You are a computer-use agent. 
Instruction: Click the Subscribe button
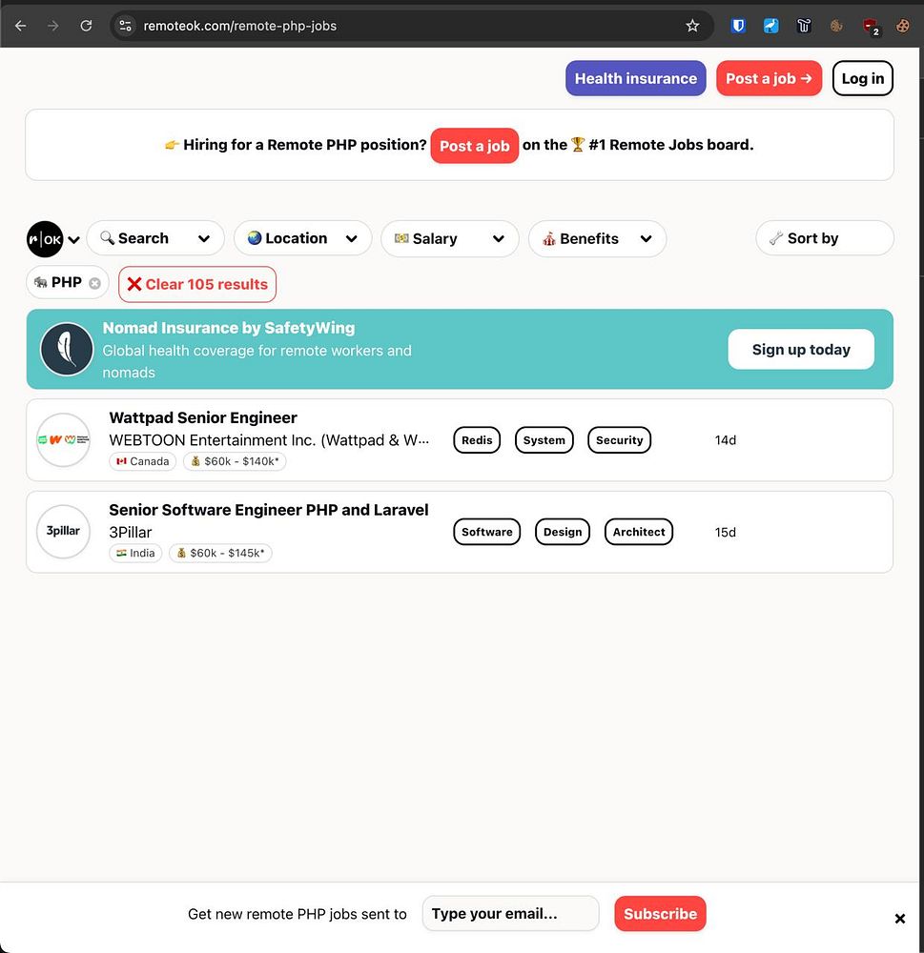tap(660, 914)
